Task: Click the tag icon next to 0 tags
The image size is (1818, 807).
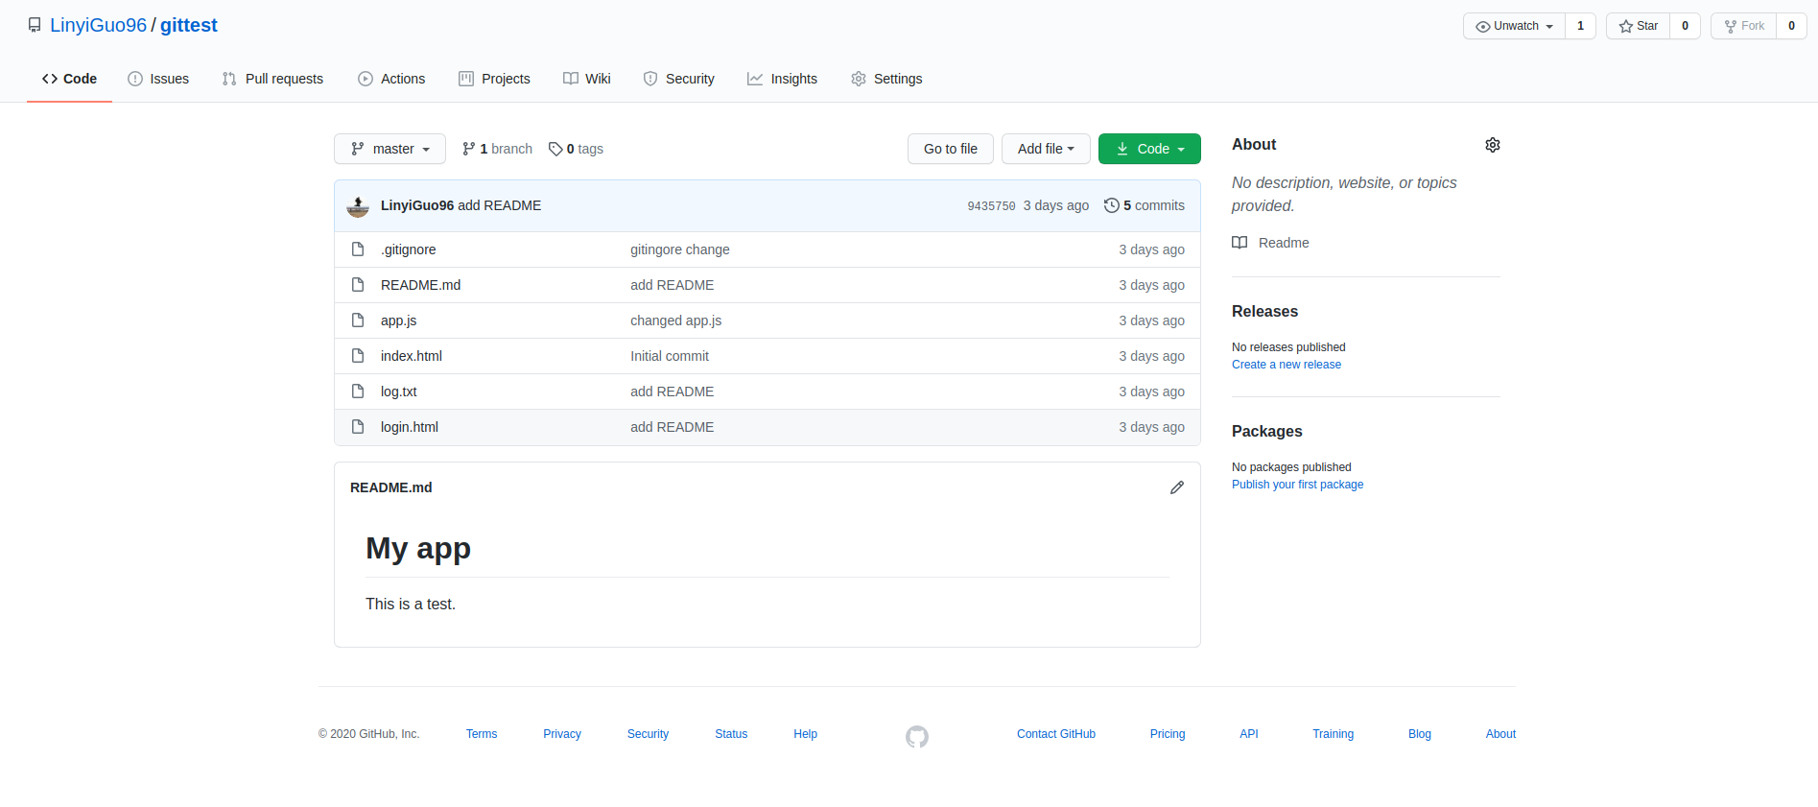Action: [x=555, y=149]
